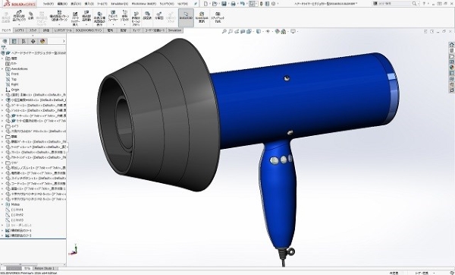Viewport: 455px width, 275px height.
Task: Open the DisplayManager appearance ball tab
Action: [42, 41]
